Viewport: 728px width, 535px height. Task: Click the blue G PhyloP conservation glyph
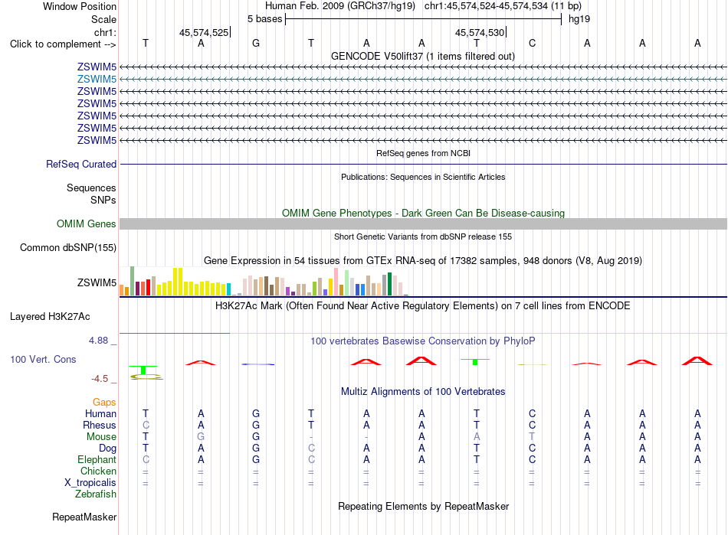point(257,364)
